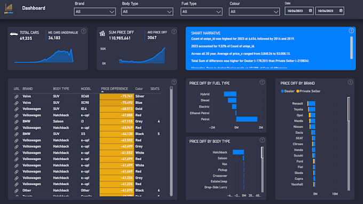Open the start date calendar picker icon
363x204 pixels.
(x=310, y=11)
